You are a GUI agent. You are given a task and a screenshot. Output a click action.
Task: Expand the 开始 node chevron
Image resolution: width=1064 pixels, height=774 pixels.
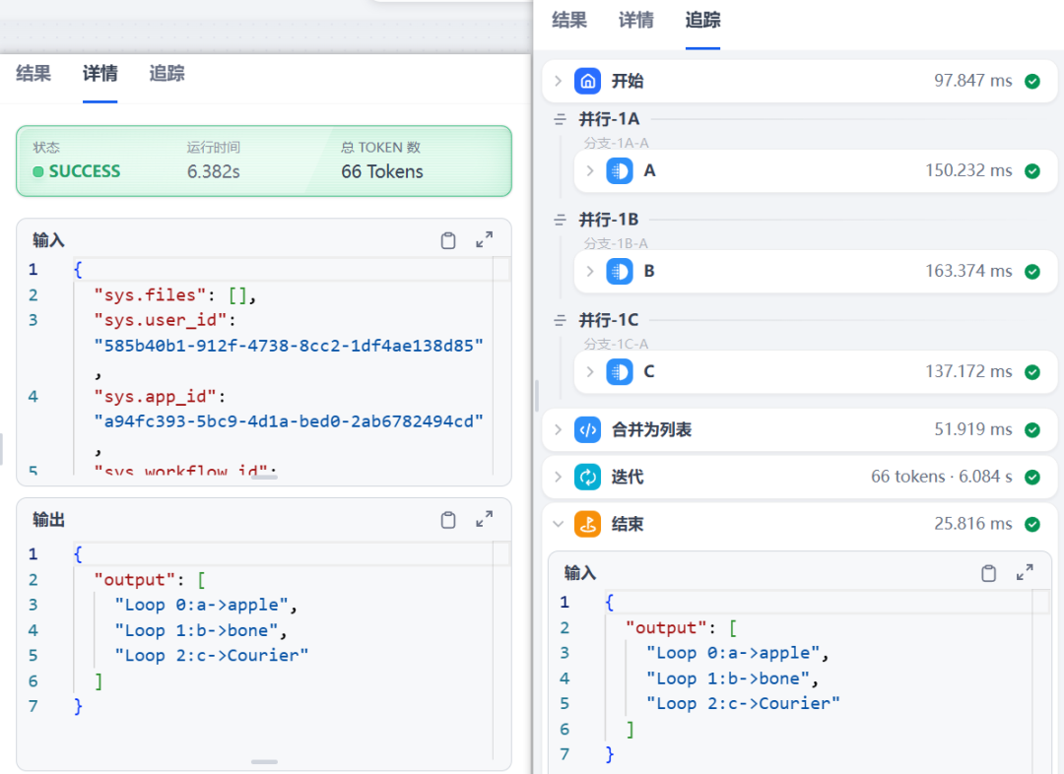pos(559,81)
